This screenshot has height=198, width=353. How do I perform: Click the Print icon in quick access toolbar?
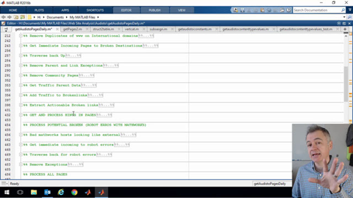[x=282, y=10]
